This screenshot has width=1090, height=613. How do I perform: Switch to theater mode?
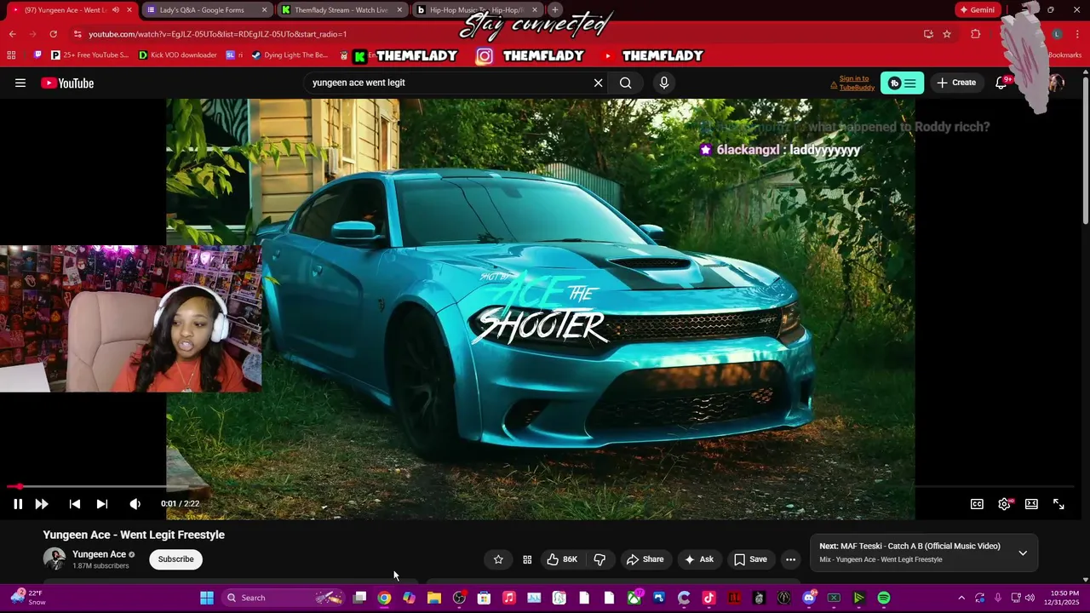1031,504
